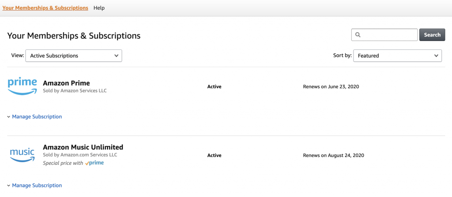Click the chevron beside Prime's Manage Subscription

point(9,117)
